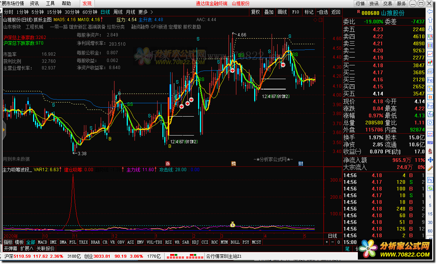Select the 60-minute period in the sidebar
The width and height of the screenshot is (437, 264).
tap(430, 231)
